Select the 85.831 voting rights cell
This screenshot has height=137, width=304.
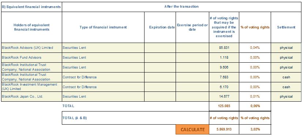point(224,48)
